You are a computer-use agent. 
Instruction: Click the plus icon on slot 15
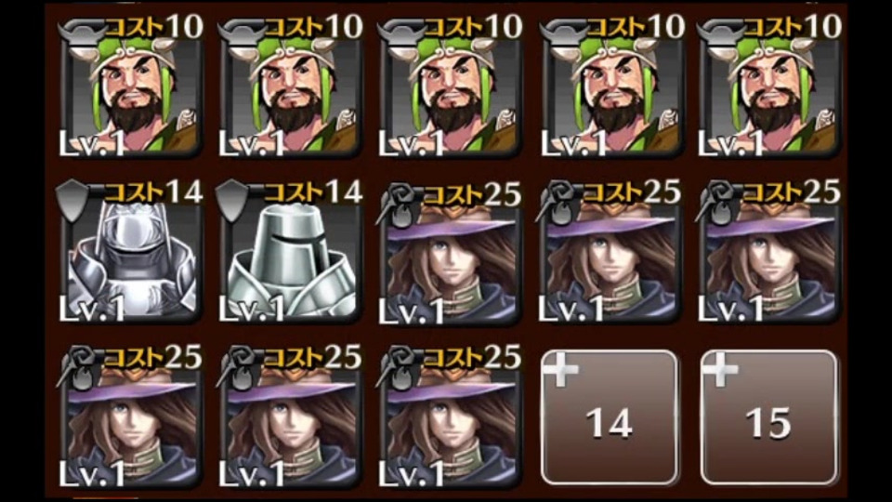pyautogui.click(x=720, y=369)
